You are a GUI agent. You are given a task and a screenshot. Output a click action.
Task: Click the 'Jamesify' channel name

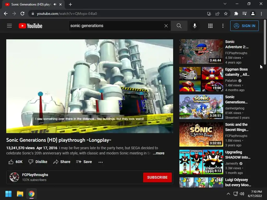[232, 164]
